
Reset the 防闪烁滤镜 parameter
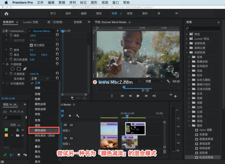click(57, 59)
